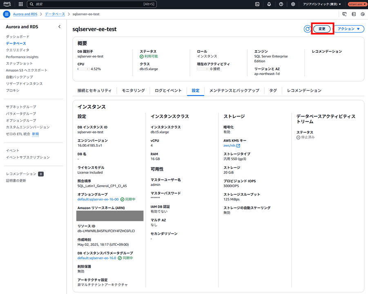This screenshot has height=294, width=368.
Task: Open default:sqlserver-ee-16-00 option group link
Action: point(98,199)
